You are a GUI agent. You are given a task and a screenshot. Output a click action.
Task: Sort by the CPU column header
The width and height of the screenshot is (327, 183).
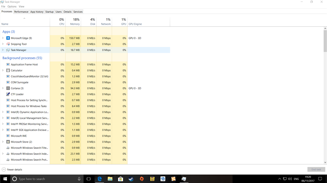pyautogui.click(x=58, y=22)
